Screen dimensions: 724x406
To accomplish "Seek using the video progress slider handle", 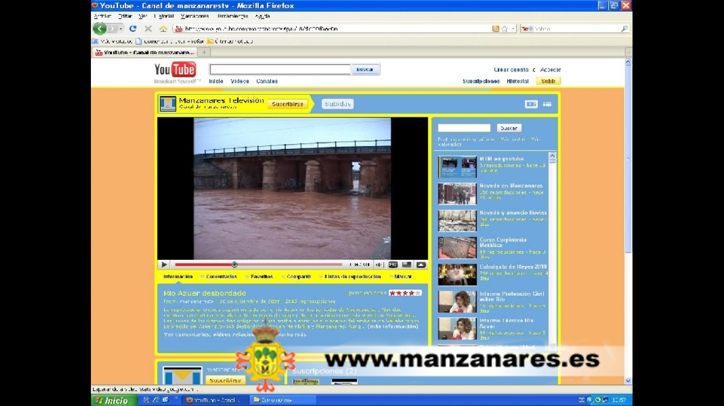I will [x=234, y=265].
